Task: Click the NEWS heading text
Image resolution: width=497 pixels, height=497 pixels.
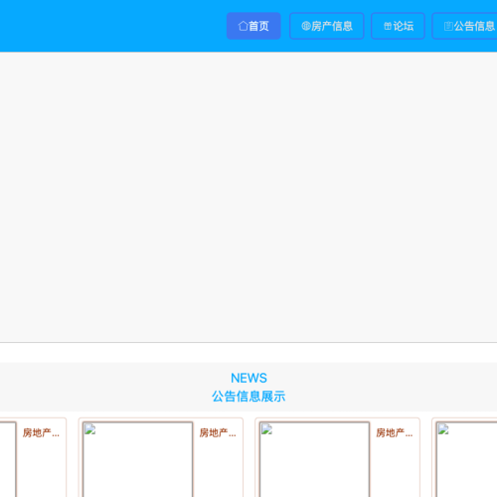Action: tap(248, 378)
